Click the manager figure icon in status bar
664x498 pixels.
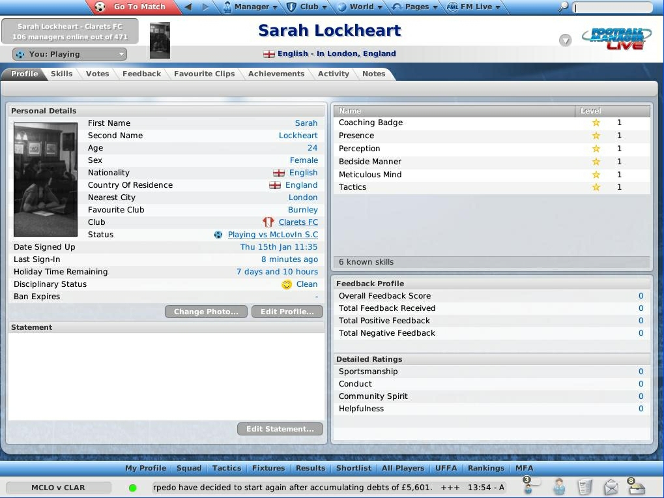(558, 486)
